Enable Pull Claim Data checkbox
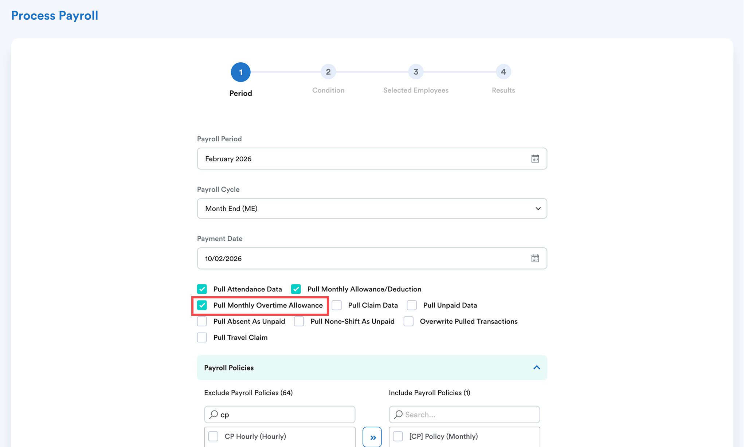This screenshot has height=447, width=744. click(x=337, y=305)
